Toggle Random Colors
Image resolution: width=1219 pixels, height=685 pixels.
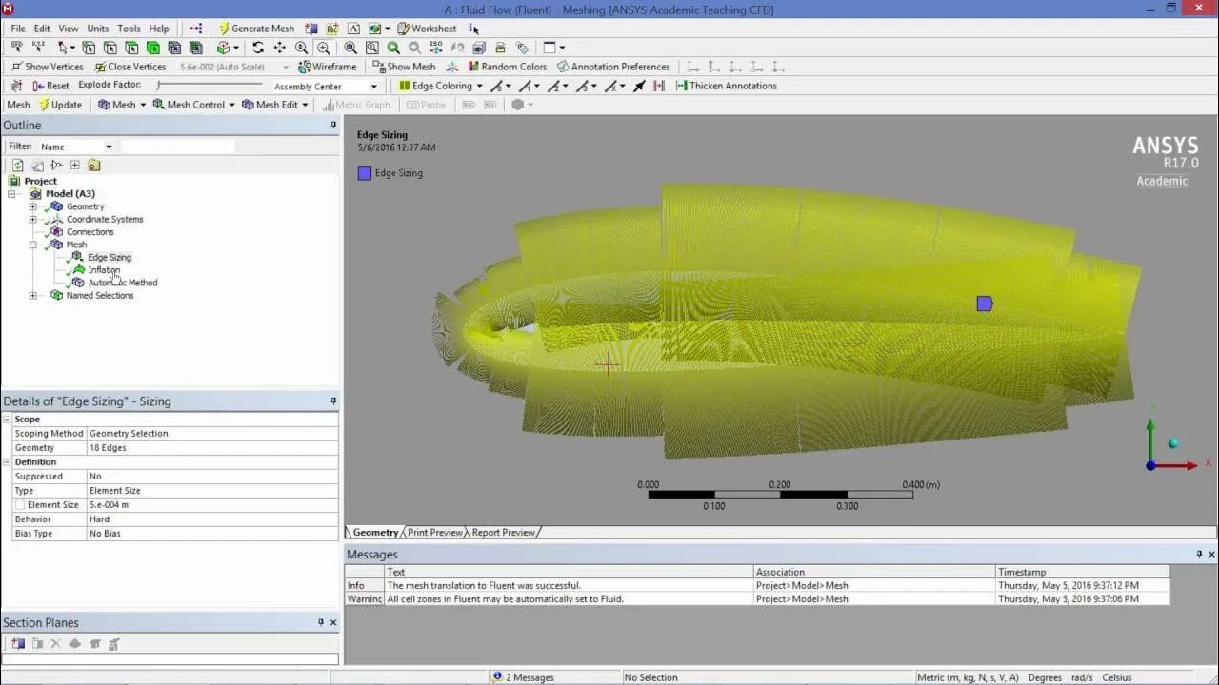coord(508,67)
